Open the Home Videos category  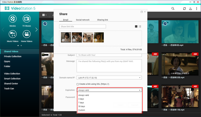pyautogui.click(x=27, y=36)
